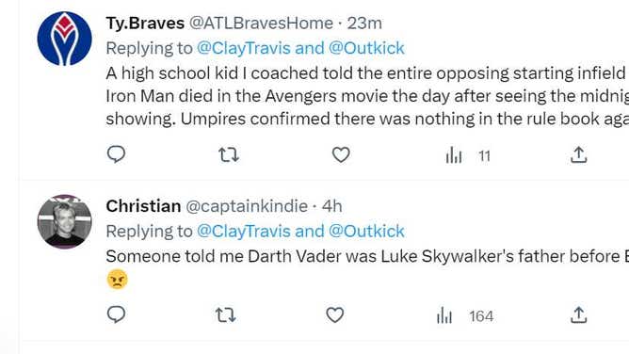
Task: Share the Ty.Braves tweet
Action: tap(578, 154)
